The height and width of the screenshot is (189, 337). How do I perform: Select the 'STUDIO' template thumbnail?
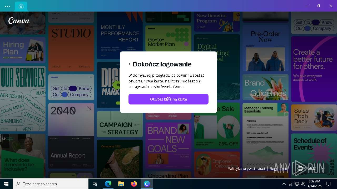(71, 48)
